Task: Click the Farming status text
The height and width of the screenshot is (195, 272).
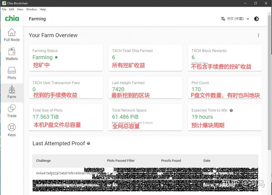Action: (x=43, y=57)
